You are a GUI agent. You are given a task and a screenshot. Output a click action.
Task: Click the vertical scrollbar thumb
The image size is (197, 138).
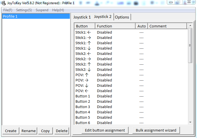click(190, 45)
